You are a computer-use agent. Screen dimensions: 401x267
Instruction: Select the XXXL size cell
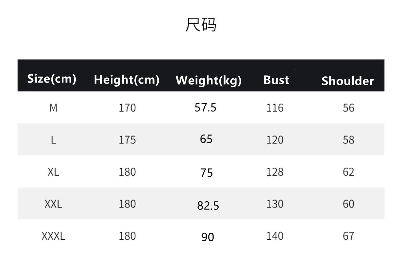point(53,236)
